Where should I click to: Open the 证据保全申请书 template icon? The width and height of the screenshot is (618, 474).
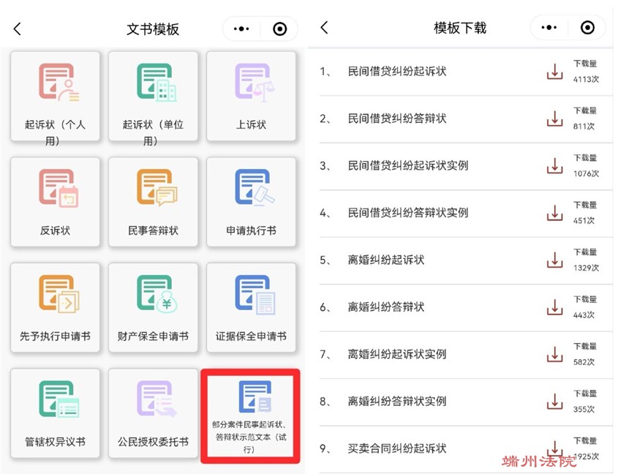click(255, 294)
